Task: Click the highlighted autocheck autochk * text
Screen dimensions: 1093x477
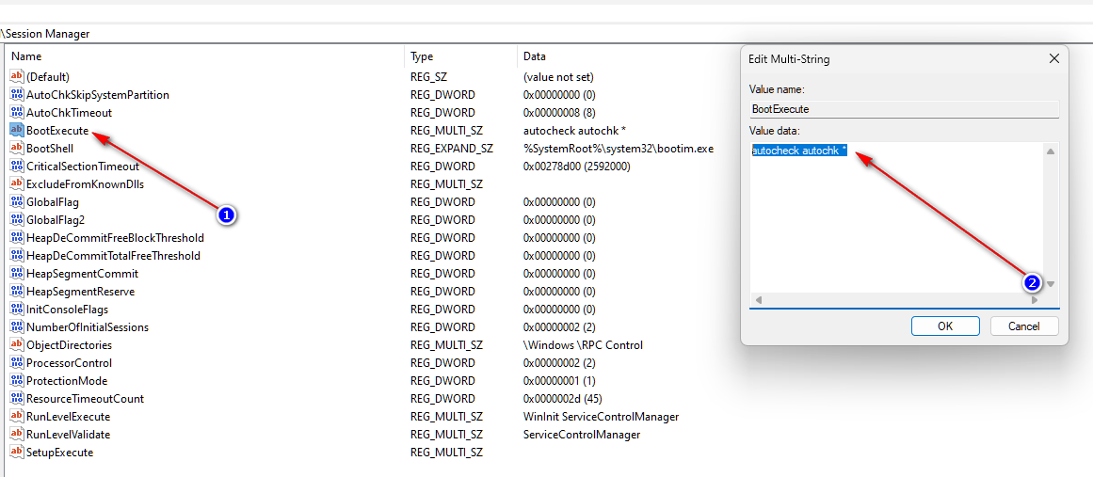Action: [799, 151]
